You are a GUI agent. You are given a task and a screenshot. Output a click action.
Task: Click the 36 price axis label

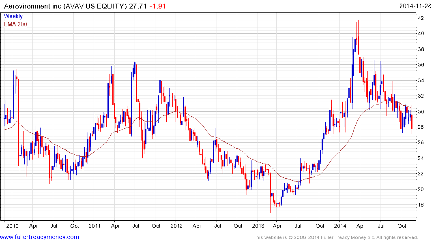coord(421,65)
